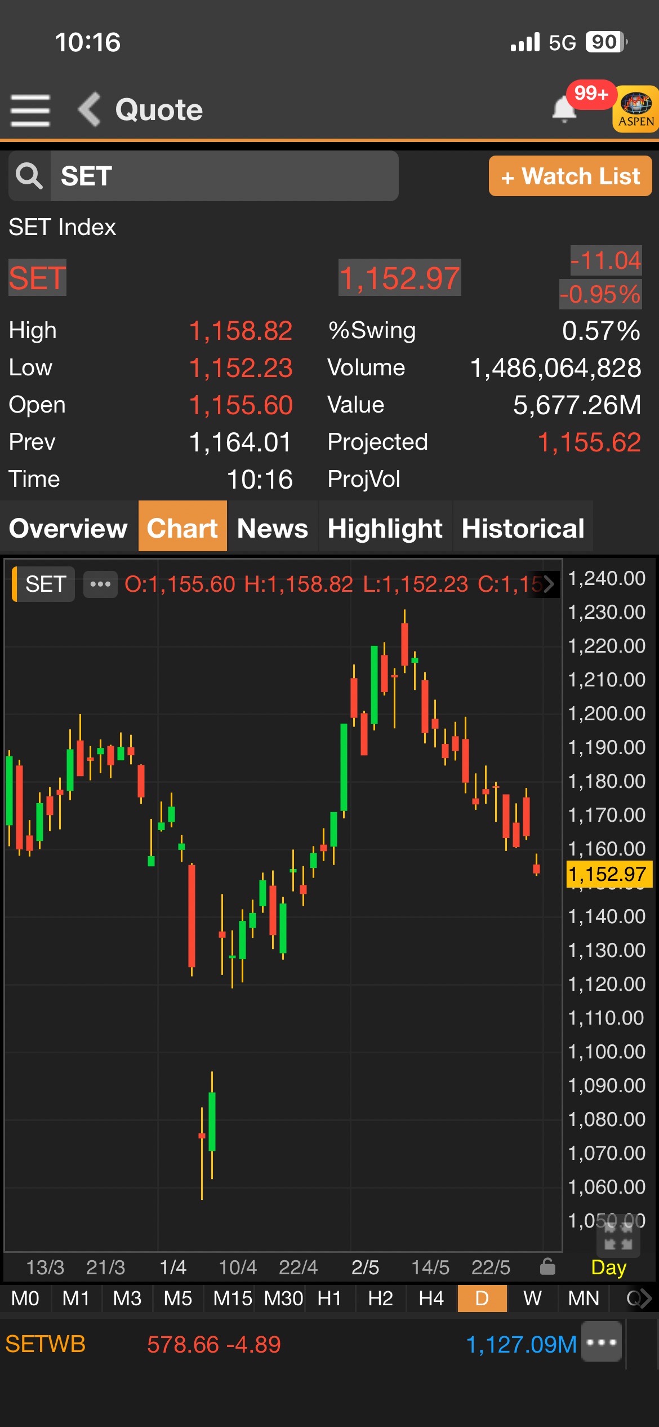Select the SET symbol label on chart
Viewport: 659px width, 1427px height.
click(45, 584)
